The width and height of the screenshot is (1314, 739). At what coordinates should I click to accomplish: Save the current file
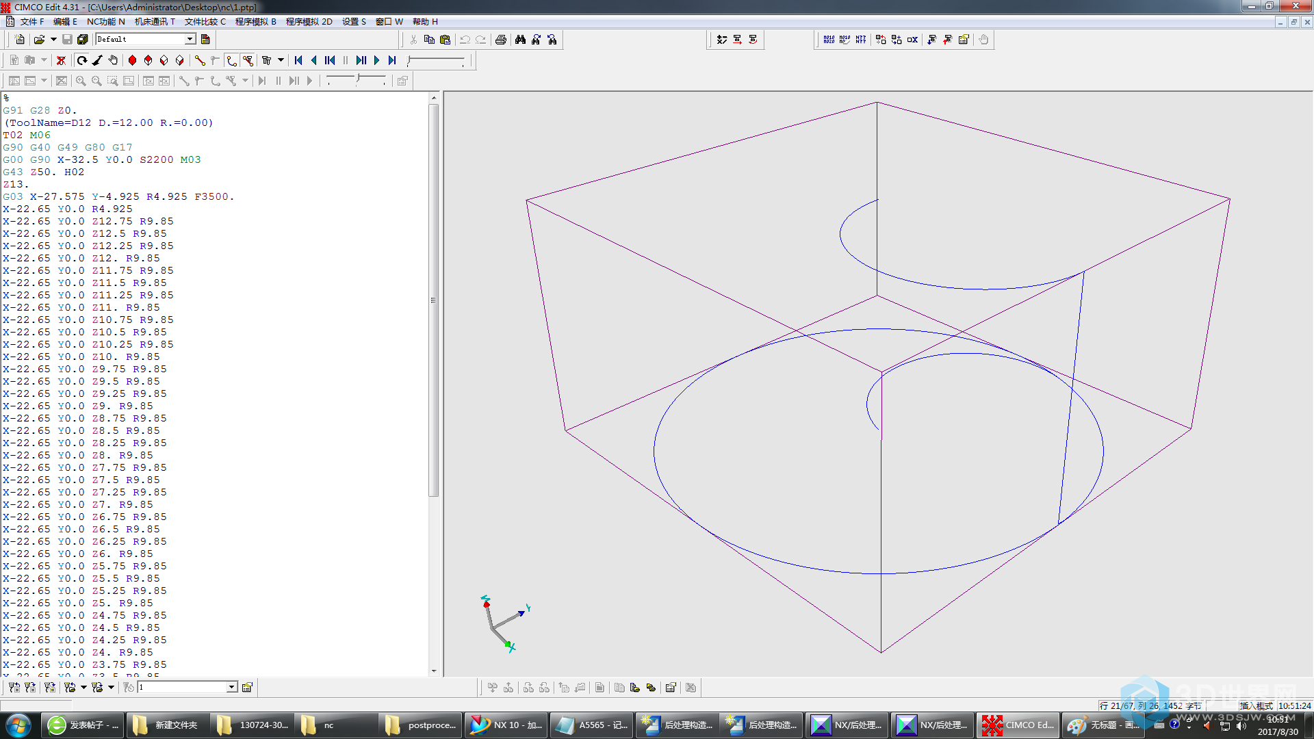point(67,40)
